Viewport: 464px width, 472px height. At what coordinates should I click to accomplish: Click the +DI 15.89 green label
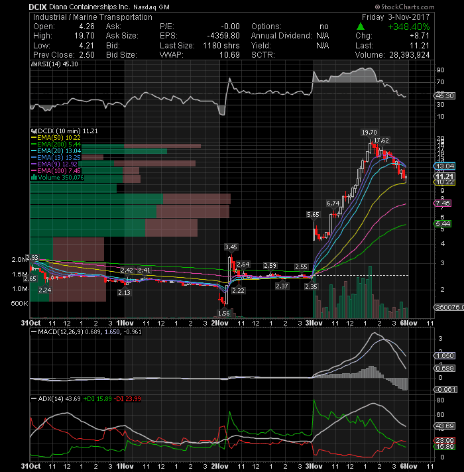point(97,399)
